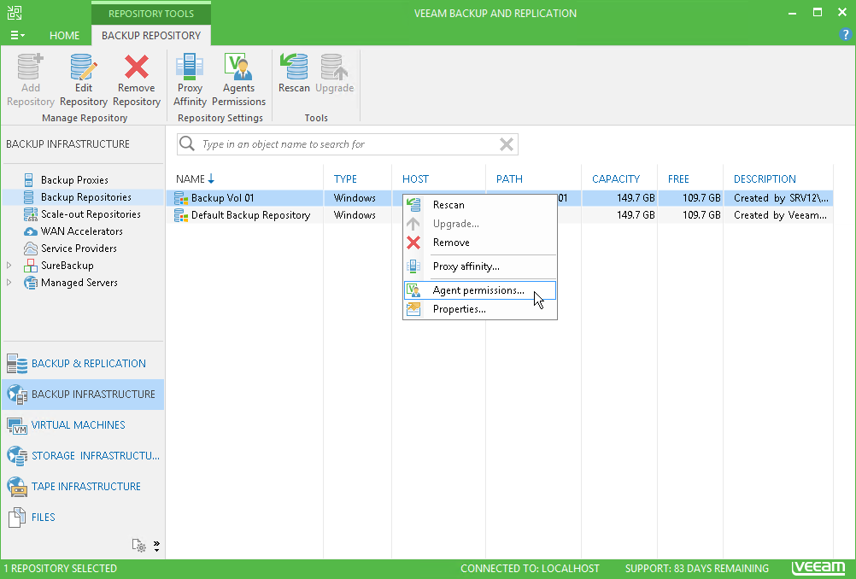Sort by the Capacity column header
Screen dimensions: 856x579
(616, 179)
